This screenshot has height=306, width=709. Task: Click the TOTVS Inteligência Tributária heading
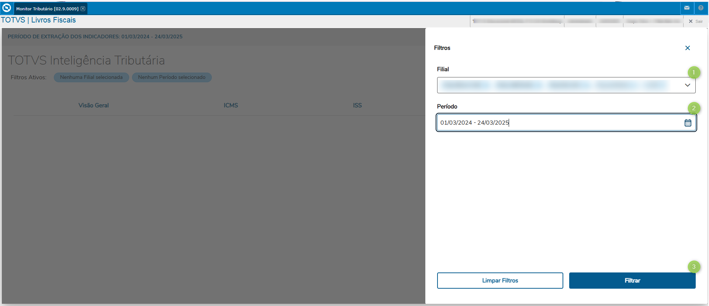tap(86, 60)
